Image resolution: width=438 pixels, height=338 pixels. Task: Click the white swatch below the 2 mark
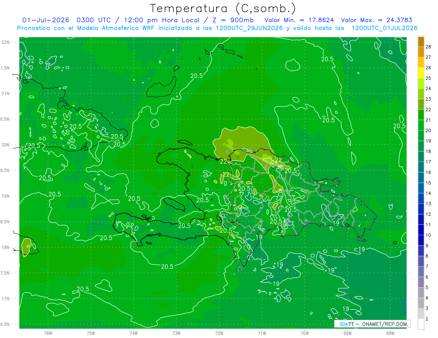click(x=421, y=324)
